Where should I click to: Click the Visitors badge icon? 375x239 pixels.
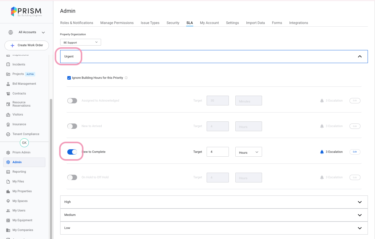pos(8,115)
